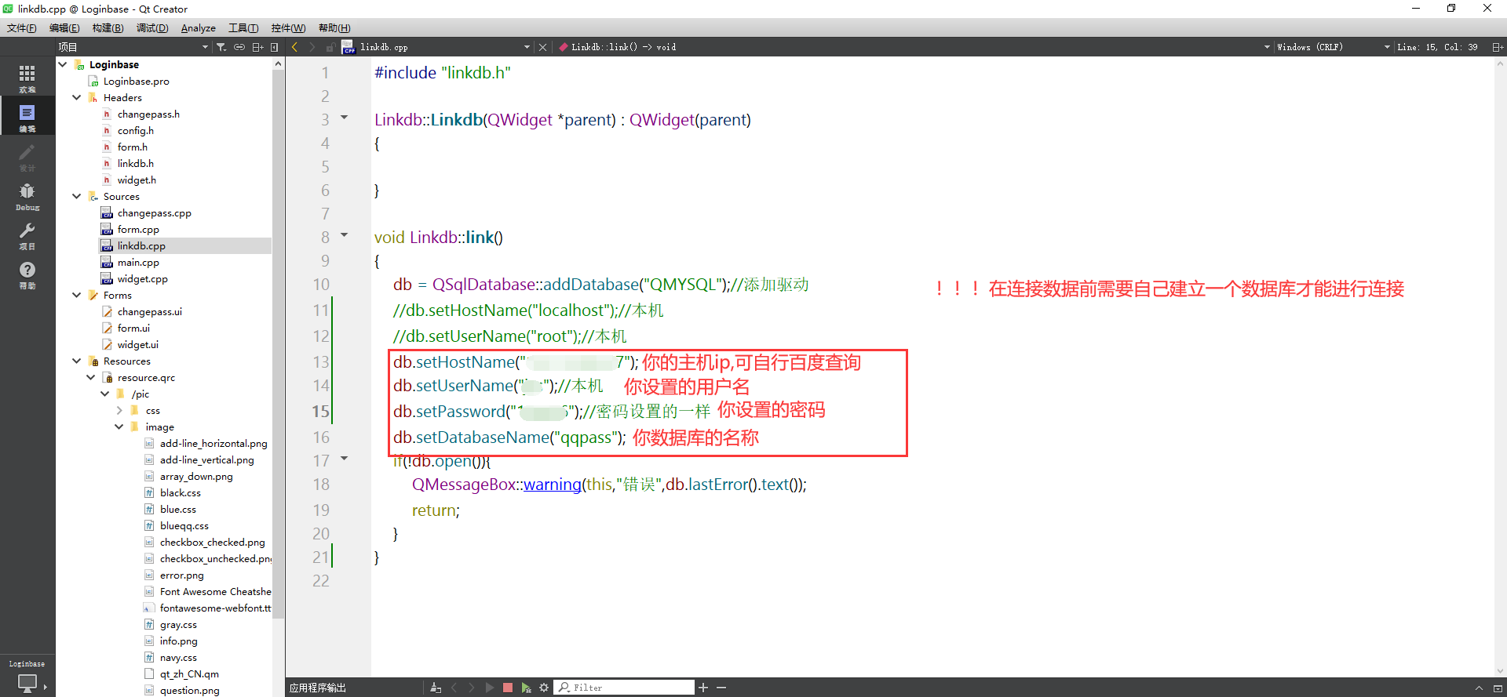The image size is (1507, 697).
Task: Select main.cpp in Sources
Action: pos(138,262)
